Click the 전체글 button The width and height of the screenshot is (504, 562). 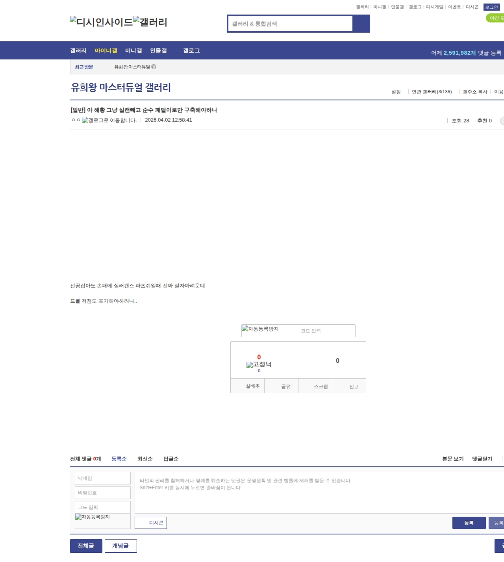click(x=86, y=546)
